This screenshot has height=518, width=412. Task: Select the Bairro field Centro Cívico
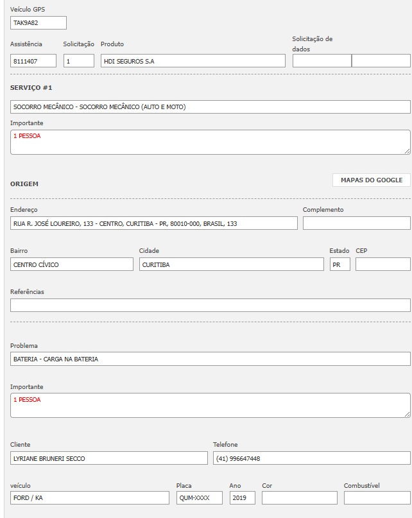[x=72, y=264]
